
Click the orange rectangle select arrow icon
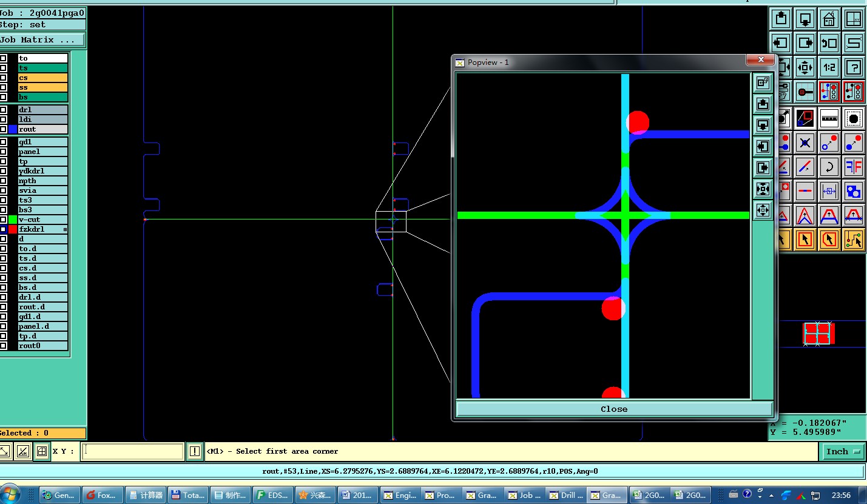click(x=805, y=240)
